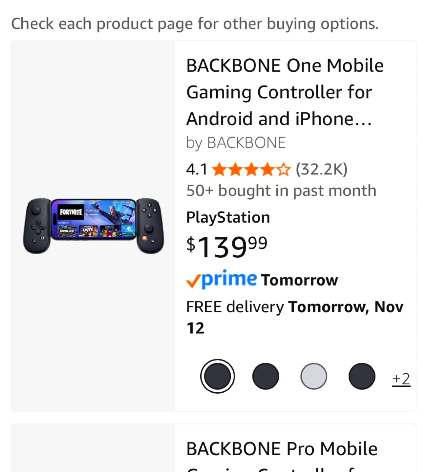Open the BACKBONE One Mobile Gaming Controller title
Viewport: 428px width, 472px height.
tap(284, 92)
